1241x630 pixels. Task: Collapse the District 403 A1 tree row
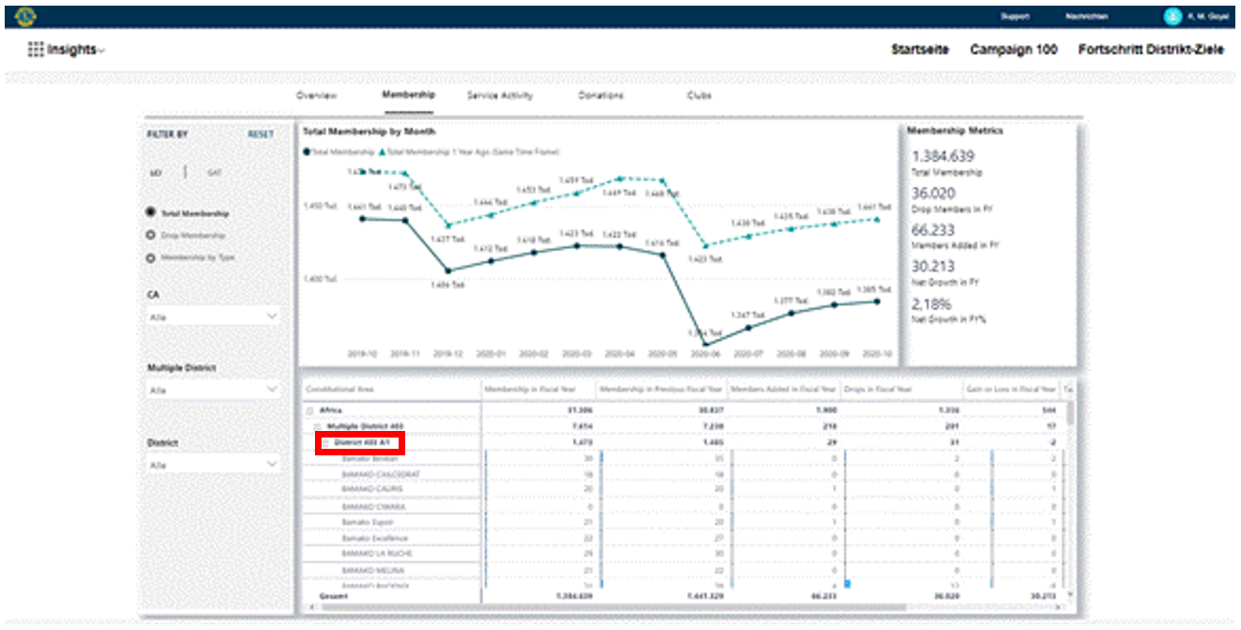click(x=326, y=443)
